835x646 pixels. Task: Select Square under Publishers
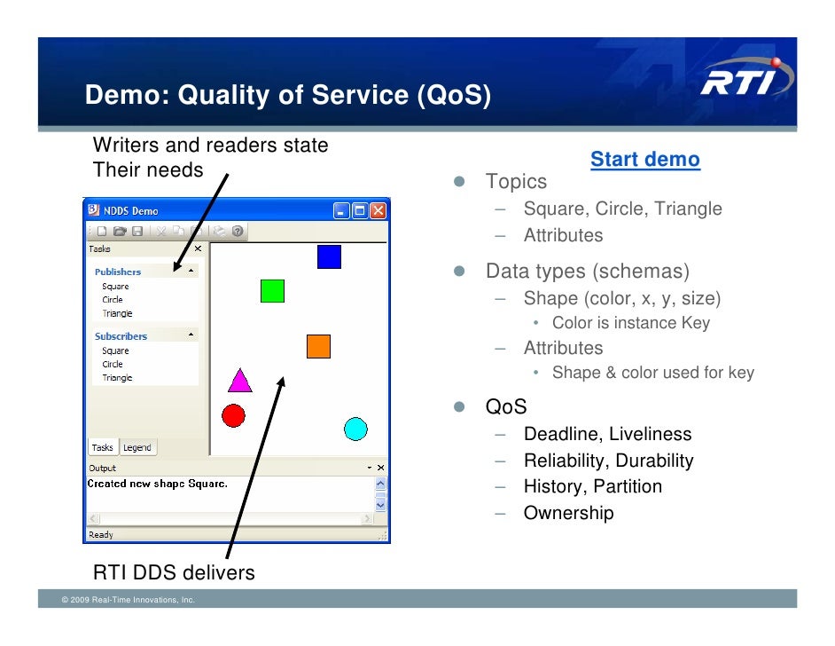pyautogui.click(x=115, y=287)
